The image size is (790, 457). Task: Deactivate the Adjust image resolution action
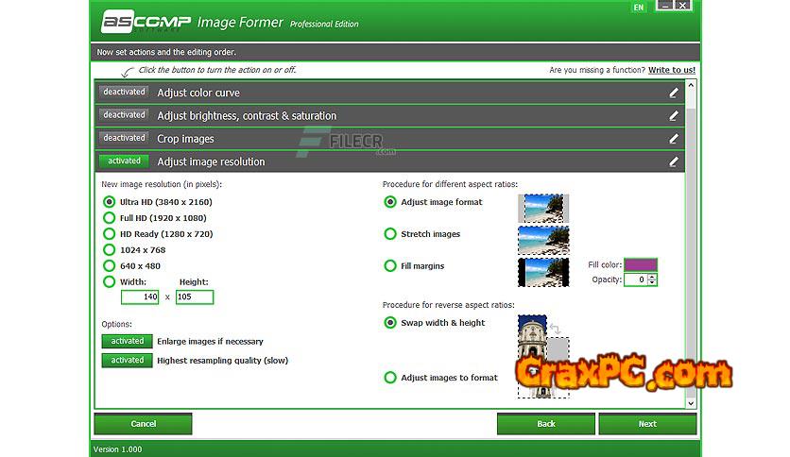click(x=124, y=161)
